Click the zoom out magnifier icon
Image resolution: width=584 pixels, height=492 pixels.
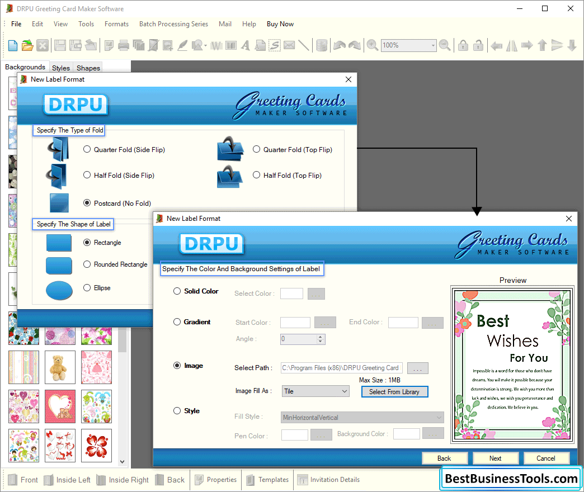[444, 45]
